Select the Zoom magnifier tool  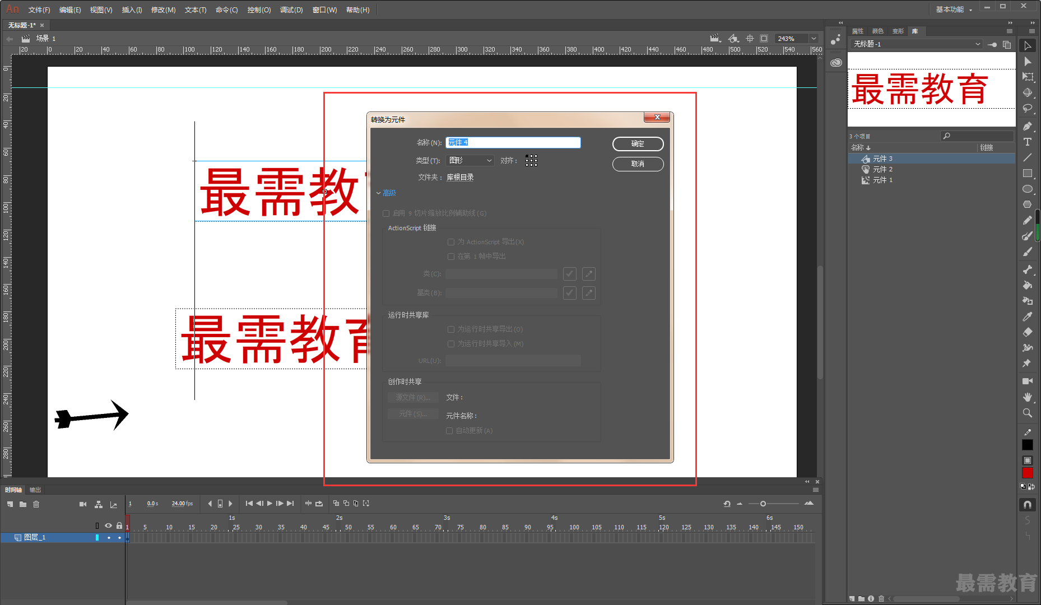[1028, 413]
